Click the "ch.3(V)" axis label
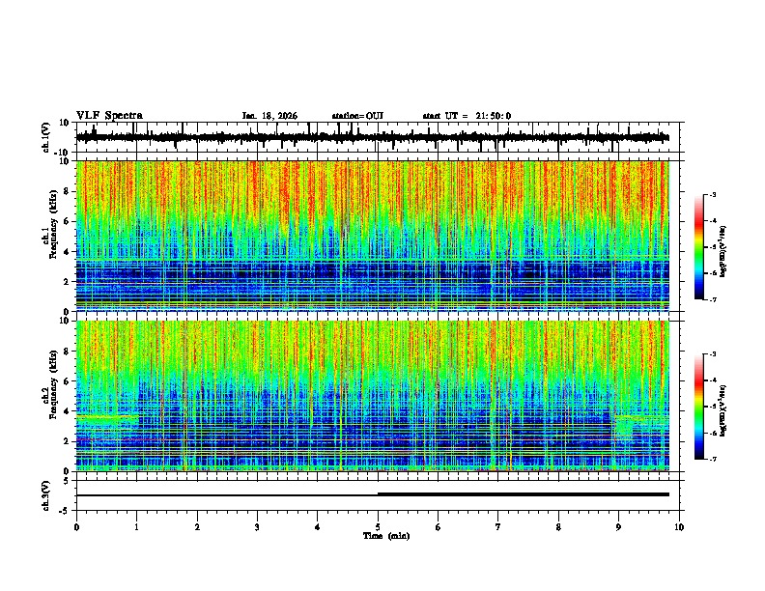Viewport: 765px width, 591px height. [x=46, y=495]
